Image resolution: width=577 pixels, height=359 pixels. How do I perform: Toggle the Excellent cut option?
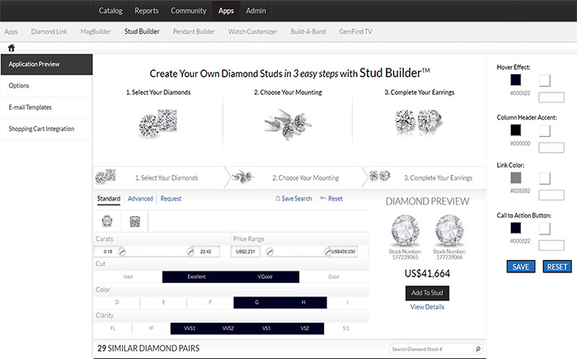[x=196, y=276]
